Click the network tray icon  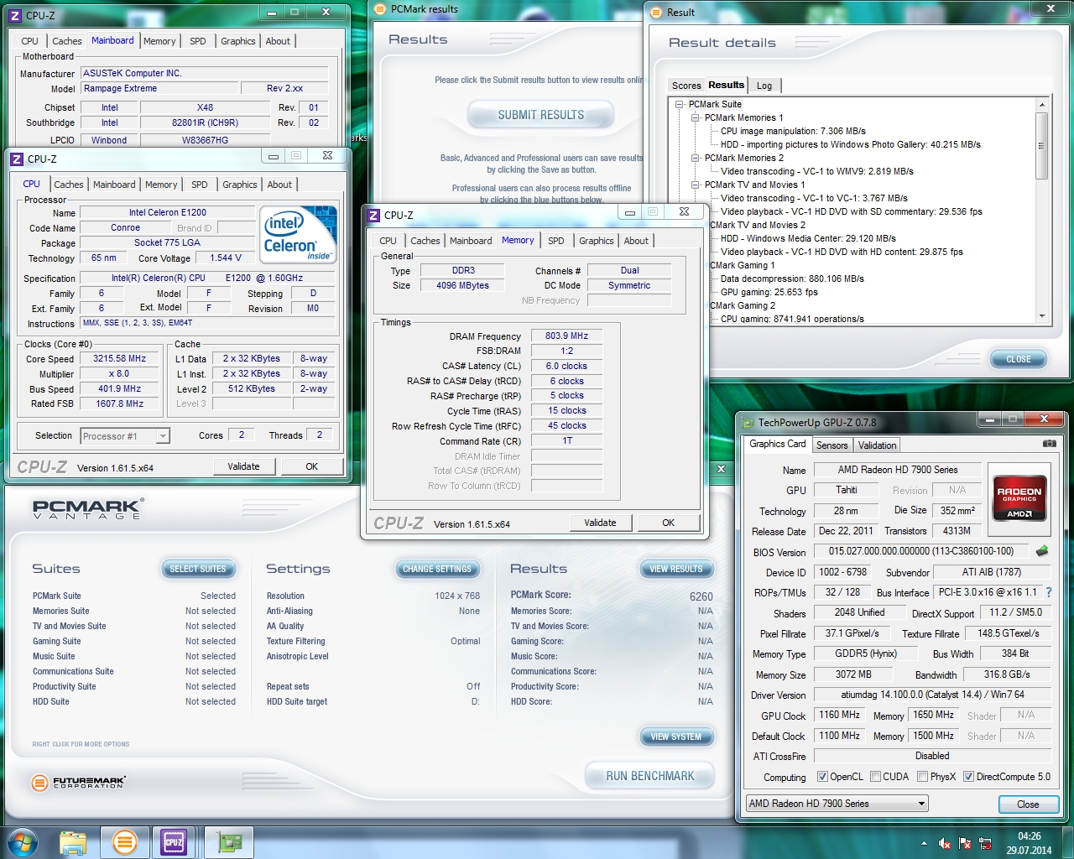tap(985, 844)
